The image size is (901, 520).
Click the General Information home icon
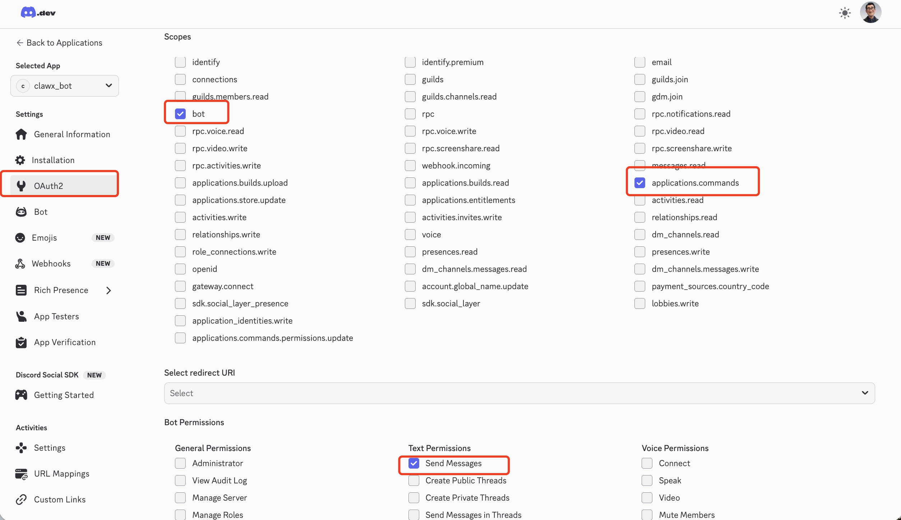[x=21, y=134]
